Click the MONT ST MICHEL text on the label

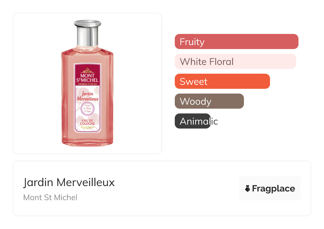87,78
